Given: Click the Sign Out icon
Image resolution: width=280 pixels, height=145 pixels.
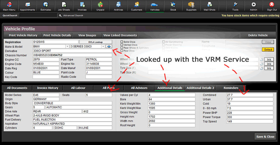Looking at the screenshot, I should coord(272,5).
